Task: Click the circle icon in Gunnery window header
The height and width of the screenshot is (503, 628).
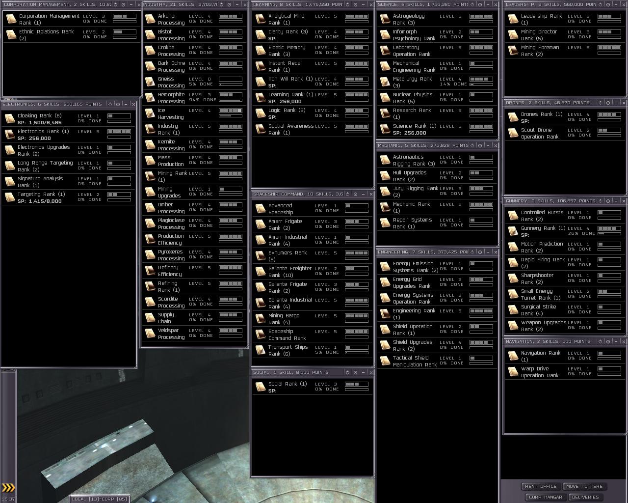Action: pyautogui.click(x=608, y=201)
